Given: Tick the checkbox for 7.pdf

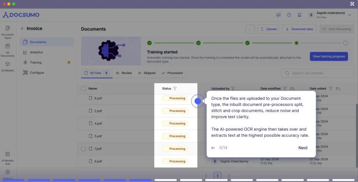Looking at the screenshot, I should tap(83, 149).
